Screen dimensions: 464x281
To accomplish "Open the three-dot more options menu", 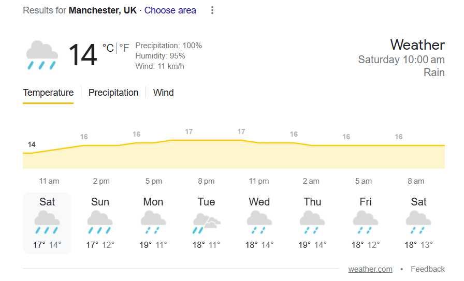I will 212,10.
